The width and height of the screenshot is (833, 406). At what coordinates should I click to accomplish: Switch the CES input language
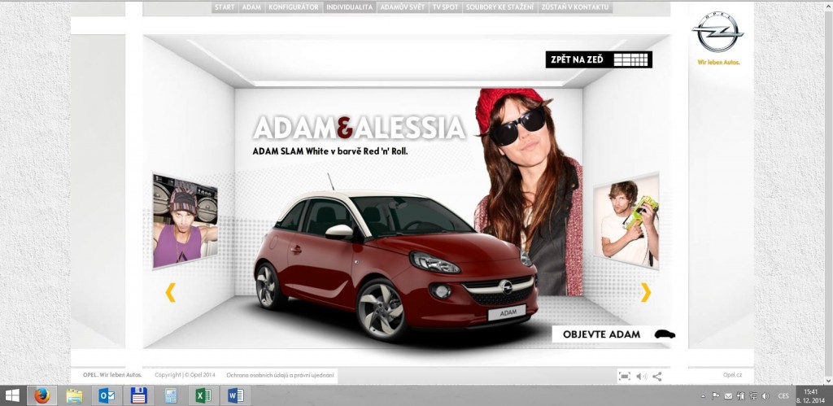point(783,396)
